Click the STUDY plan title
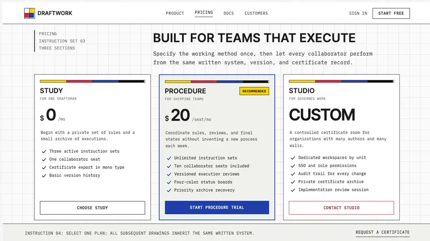Viewport: 430px width, 241px height. point(51,91)
